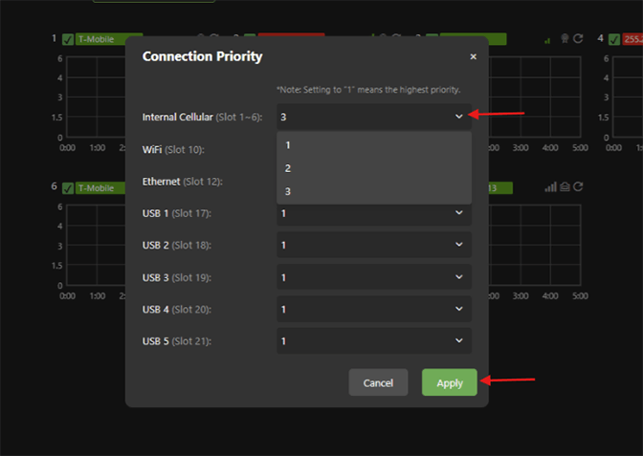Choose priority 1 from the open list
Image resolution: width=643 pixels, height=456 pixels.
click(x=374, y=145)
